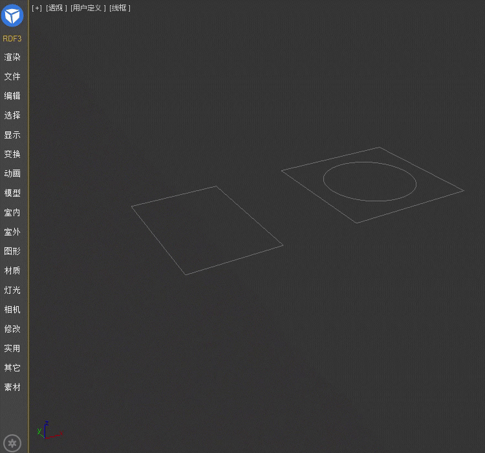Open the 线框 shading mode dropdown
485x453 pixels.
tap(120, 8)
